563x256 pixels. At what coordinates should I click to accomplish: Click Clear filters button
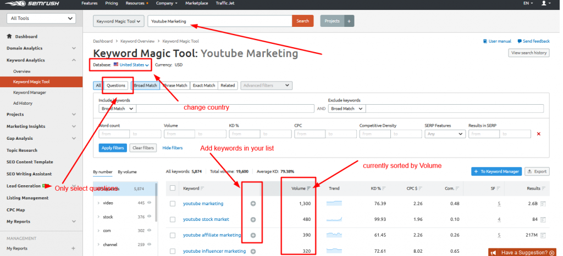coord(143,148)
